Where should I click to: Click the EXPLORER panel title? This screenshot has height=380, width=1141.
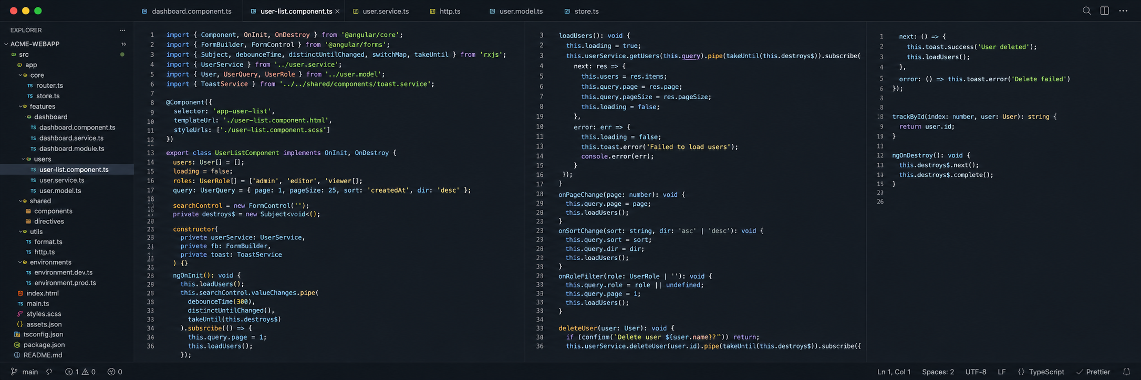pyautogui.click(x=26, y=30)
